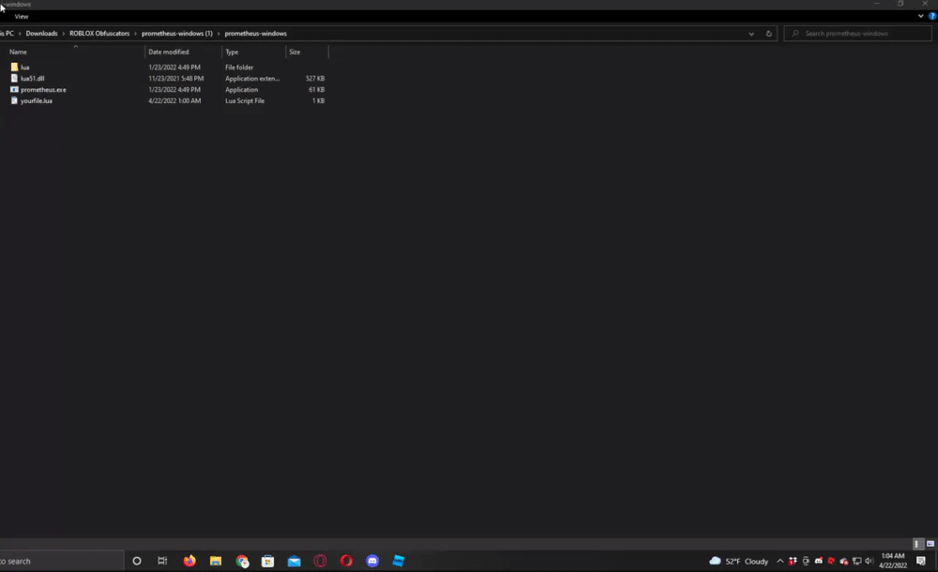Select the yourfile.lua script icon
This screenshot has width=938, height=572.
pos(14,100)
